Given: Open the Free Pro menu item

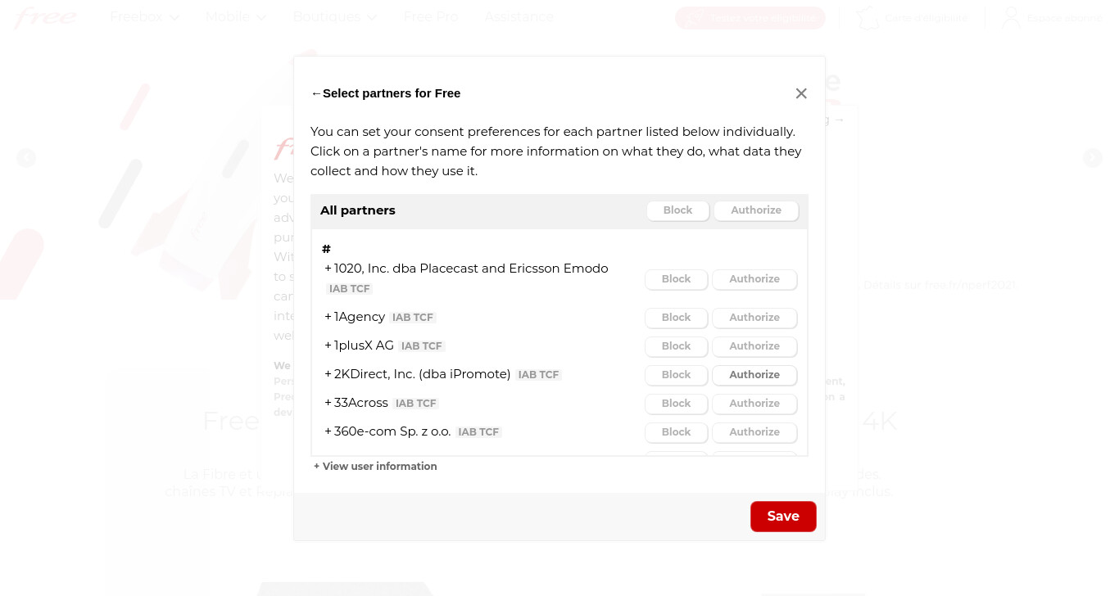Looking at the screenshot, I should coord(431,17).
